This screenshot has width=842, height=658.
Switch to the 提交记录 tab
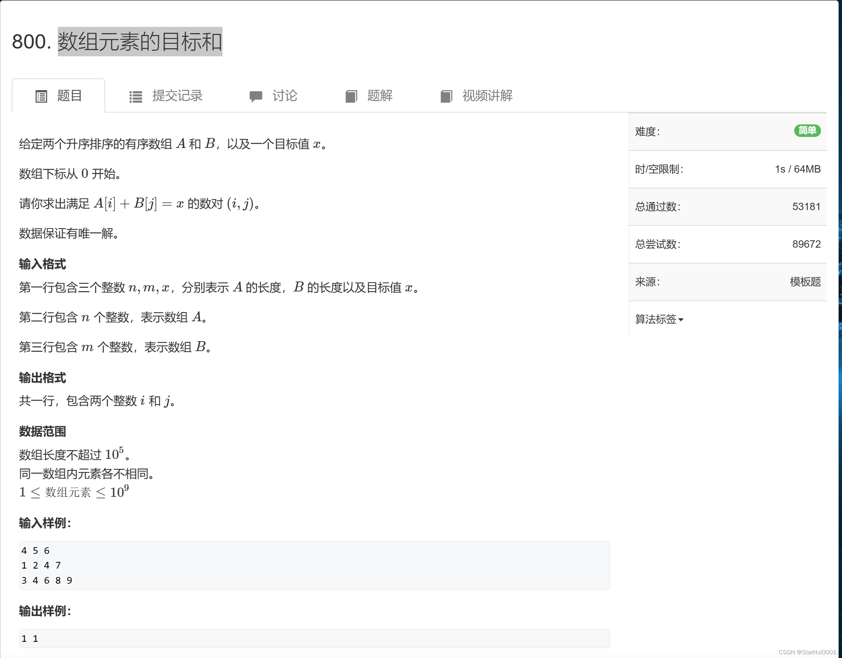pyautogui.click(x=177, y=96)
